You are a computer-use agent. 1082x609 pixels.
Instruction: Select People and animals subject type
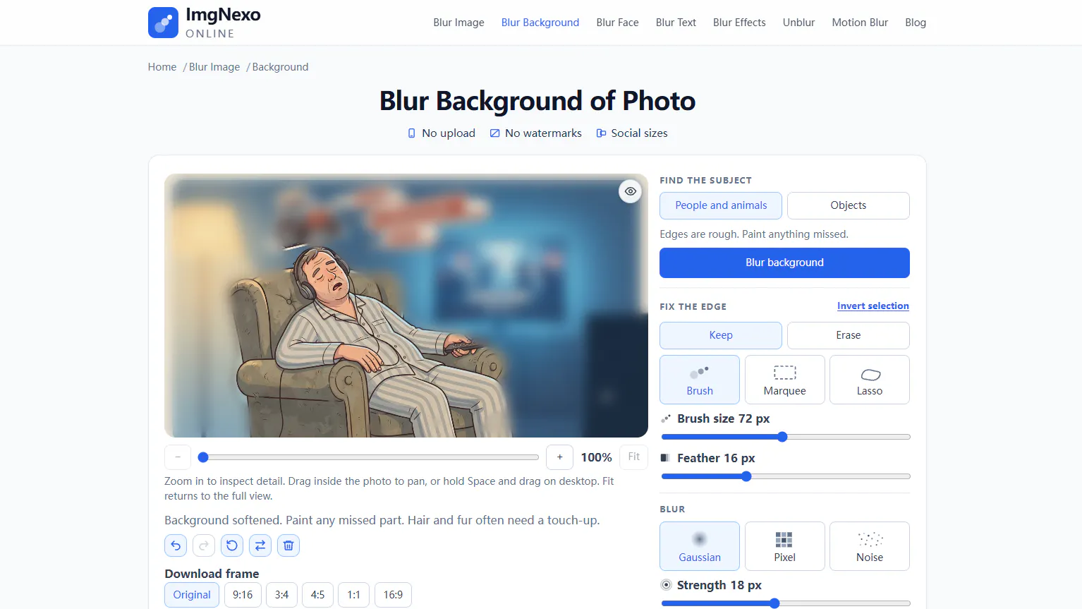click(721, 205)
